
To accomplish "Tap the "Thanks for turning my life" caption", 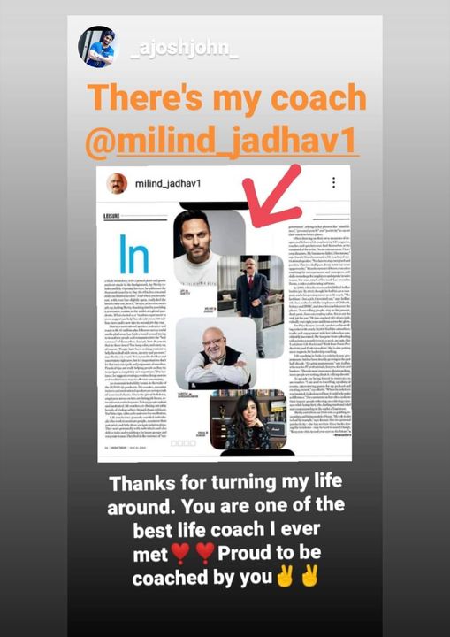I will (225, 483).
